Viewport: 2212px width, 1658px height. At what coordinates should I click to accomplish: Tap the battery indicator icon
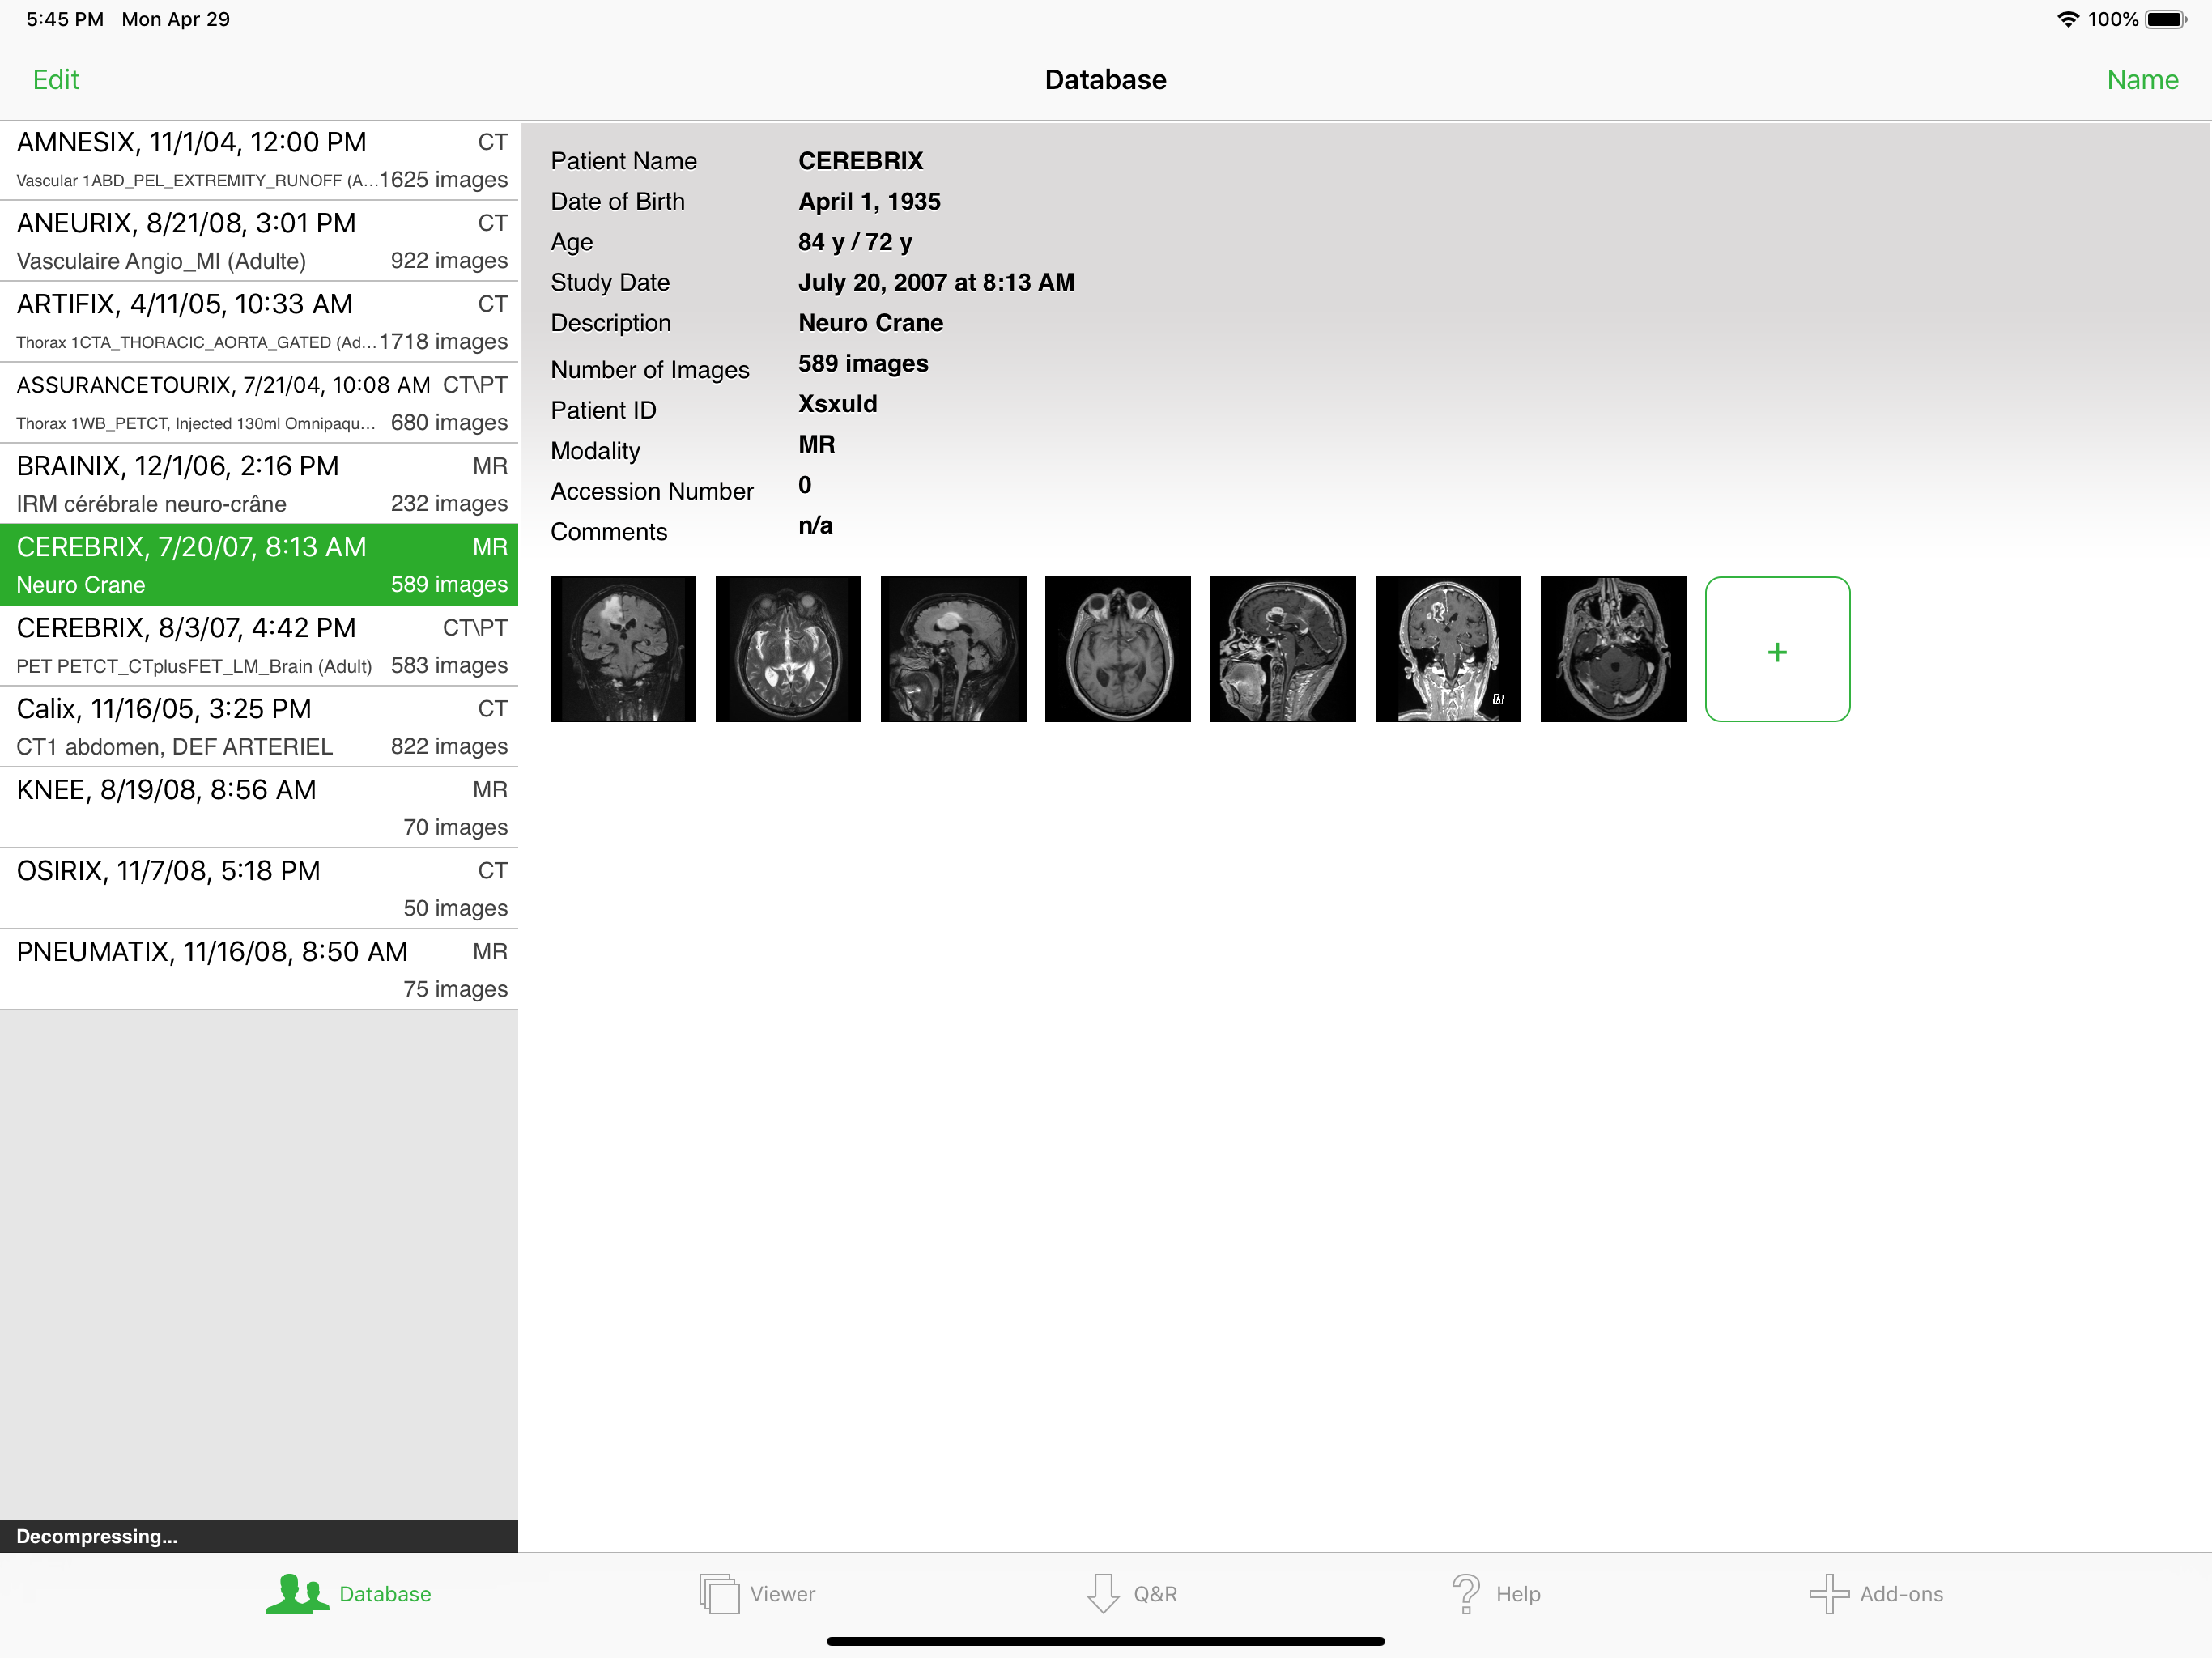point(2165,19)
